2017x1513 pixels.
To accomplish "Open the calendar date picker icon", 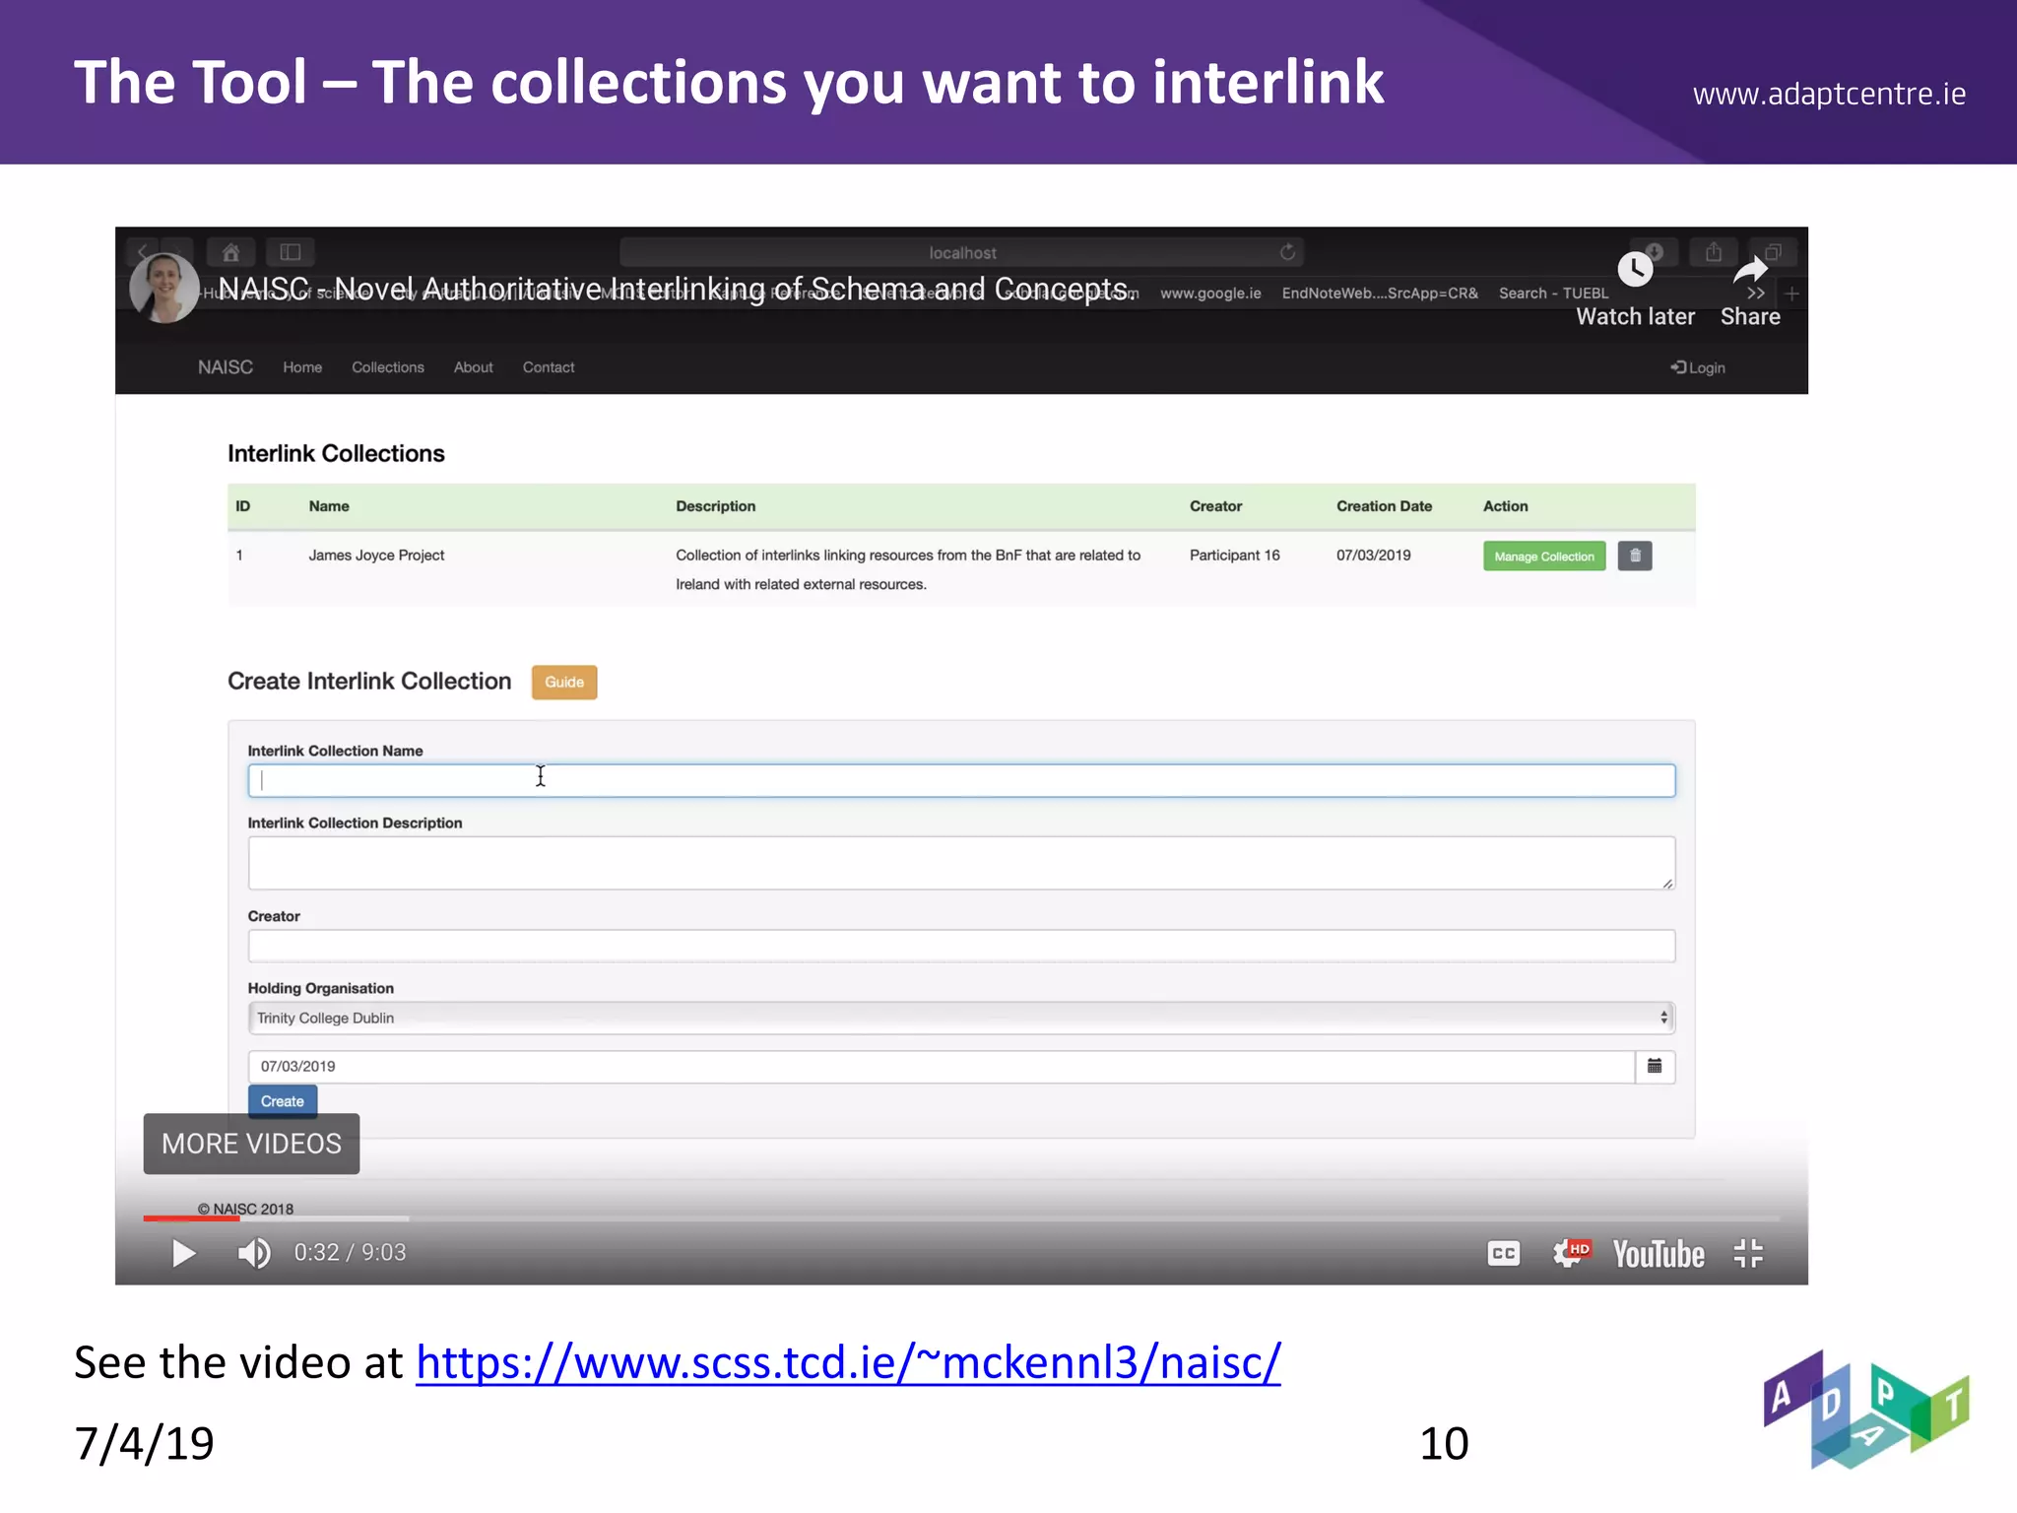I will (x=1656, y=1067).
